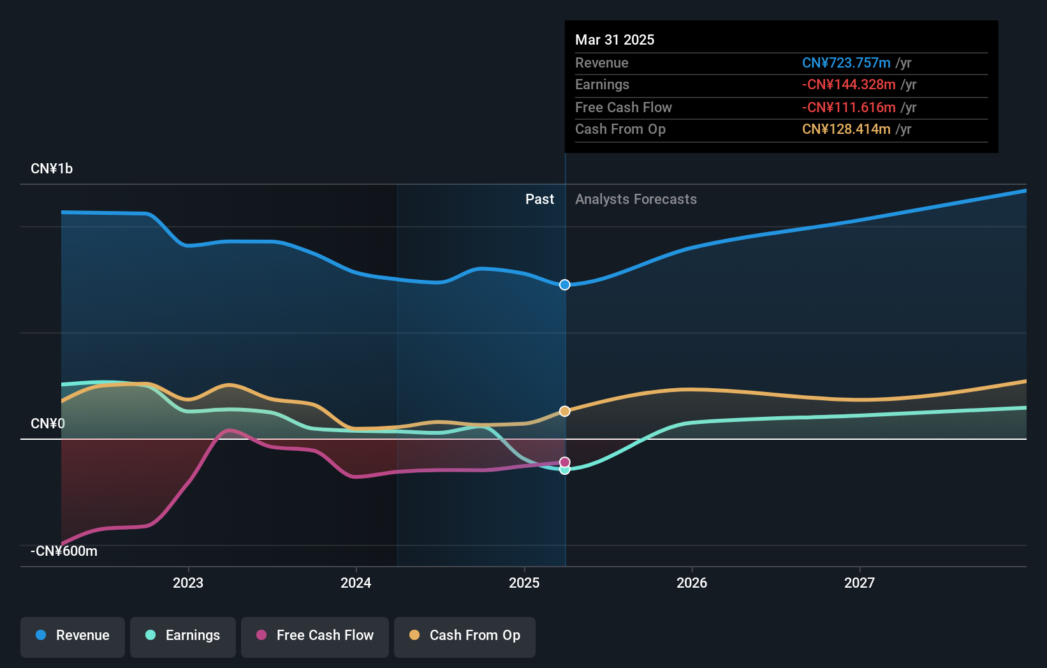1047x668 pixels.
Task: Click the orange Cash From Op data point
Action: point(565,411)
